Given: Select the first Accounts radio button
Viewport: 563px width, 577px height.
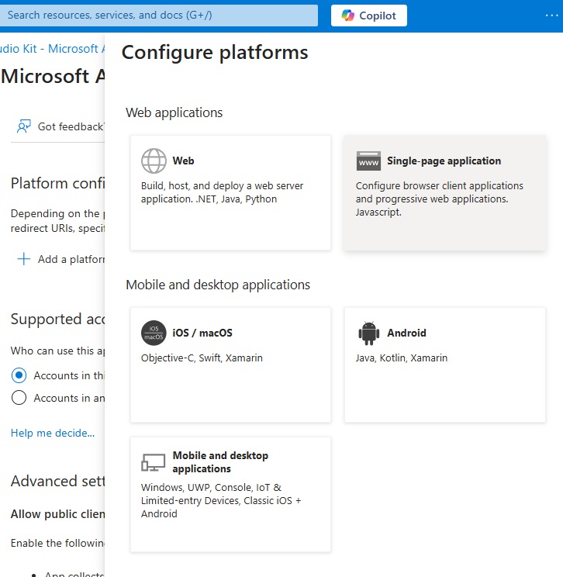Looking at the screenshot, I should click(19, 375).
